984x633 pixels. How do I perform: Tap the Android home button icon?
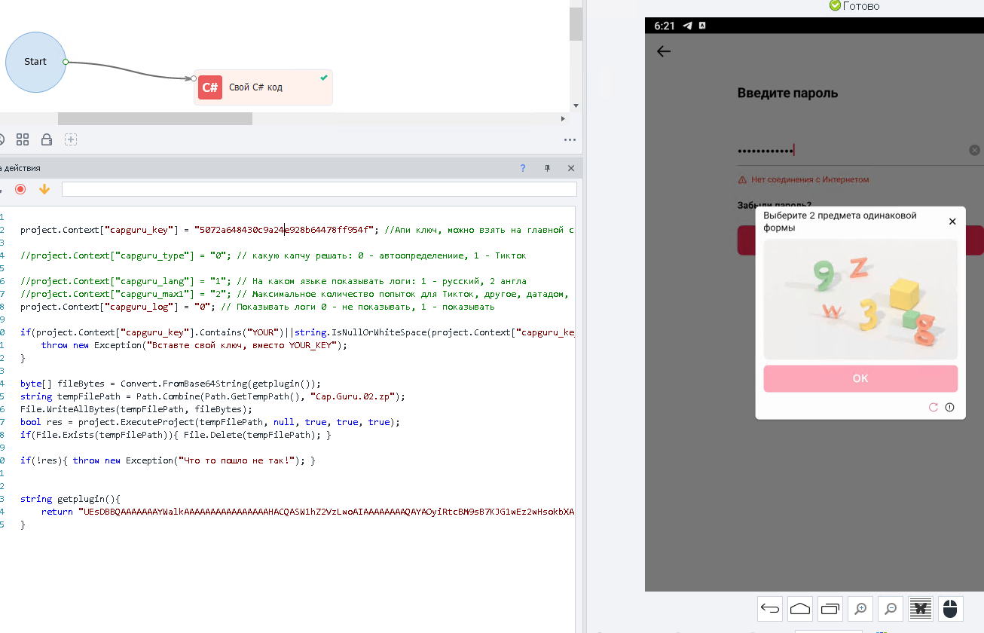coord(800,608)
